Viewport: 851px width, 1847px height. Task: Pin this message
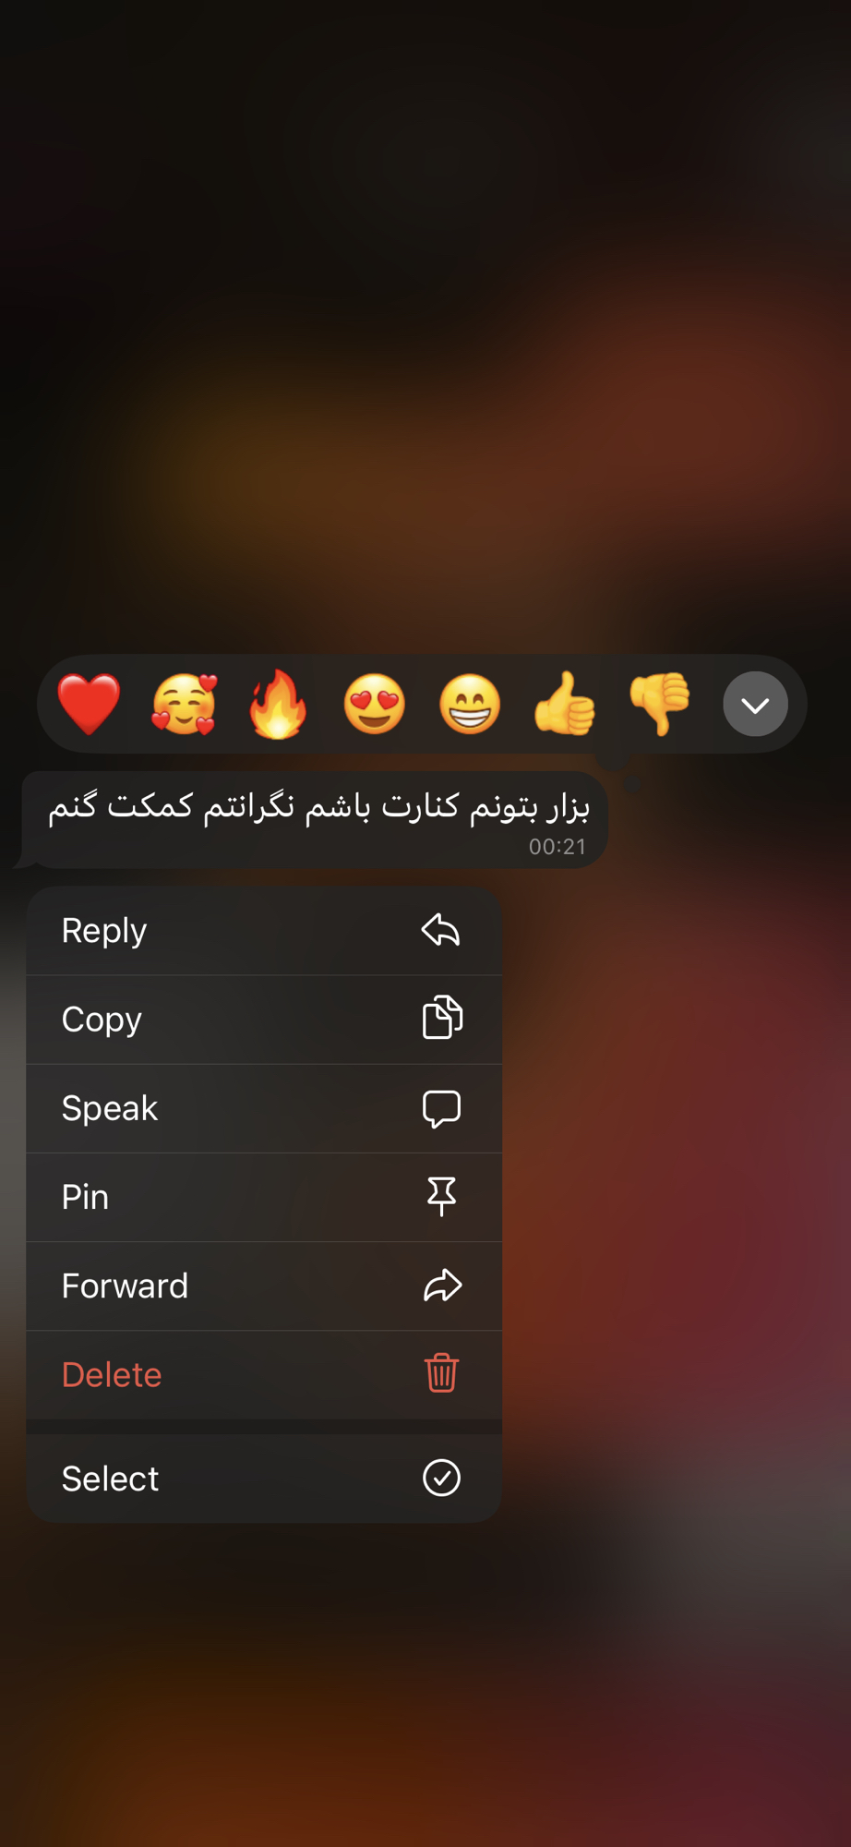point(264,1197)
